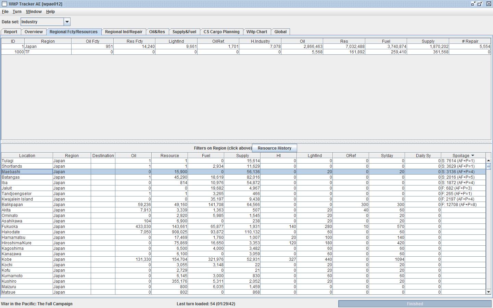Image resolution: width=493 pixels, height=308 pixels.
Task: Select the Maebashi location row
Action: [243, 172]
